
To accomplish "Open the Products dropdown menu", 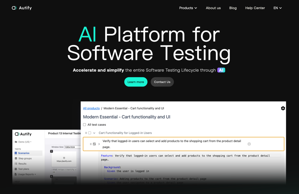I will click(188, 8).
